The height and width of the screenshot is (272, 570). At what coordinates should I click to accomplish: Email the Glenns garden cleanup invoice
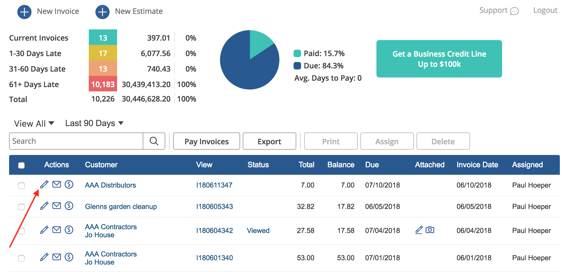pyautogui.click(x=56, y=206)
